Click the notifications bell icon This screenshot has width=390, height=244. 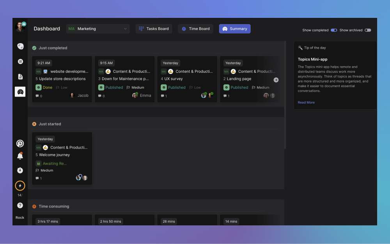pos(20,156)
